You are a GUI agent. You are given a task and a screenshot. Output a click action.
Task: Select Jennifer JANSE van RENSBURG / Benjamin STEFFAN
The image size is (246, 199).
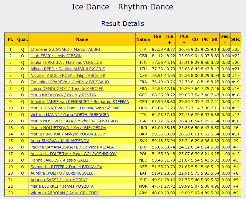(x=80, y=102)
